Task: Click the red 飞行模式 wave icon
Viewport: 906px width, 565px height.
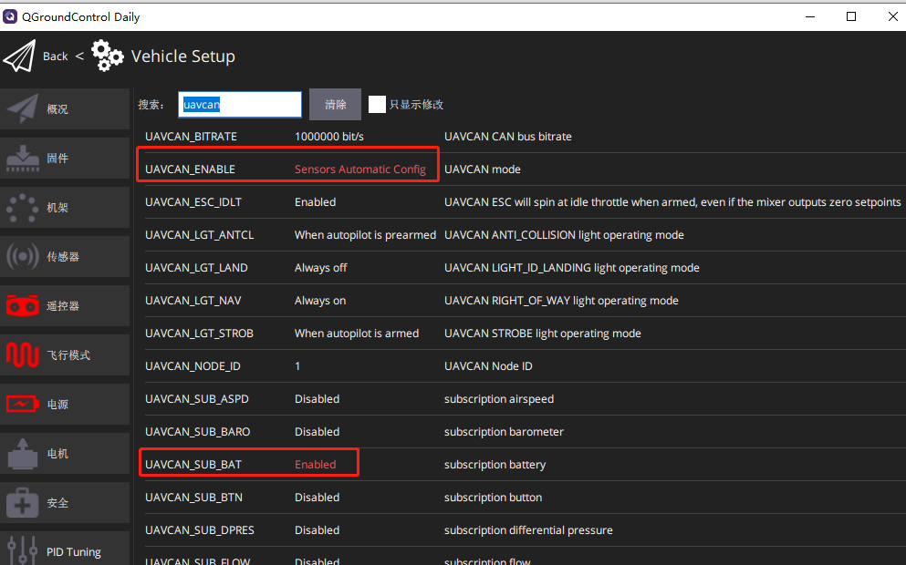Action: [23, 354]
